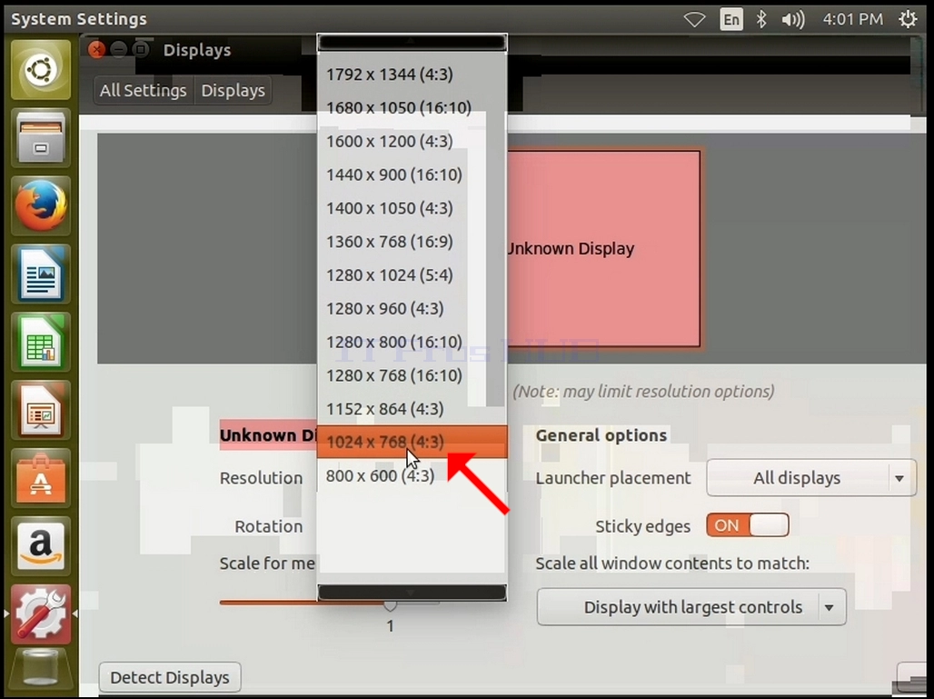Screen dimensions: 934x699
Task: Select 1280 x 768 (16:10) resolution
Action: click(412, 374)
